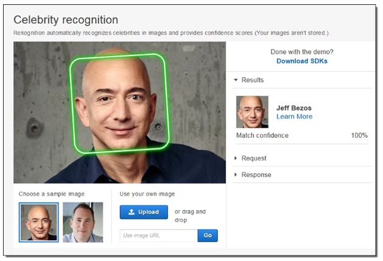Collapse the Results section triangle
The width and height of the screenshot is (383, 261).
tap(236, 80)
